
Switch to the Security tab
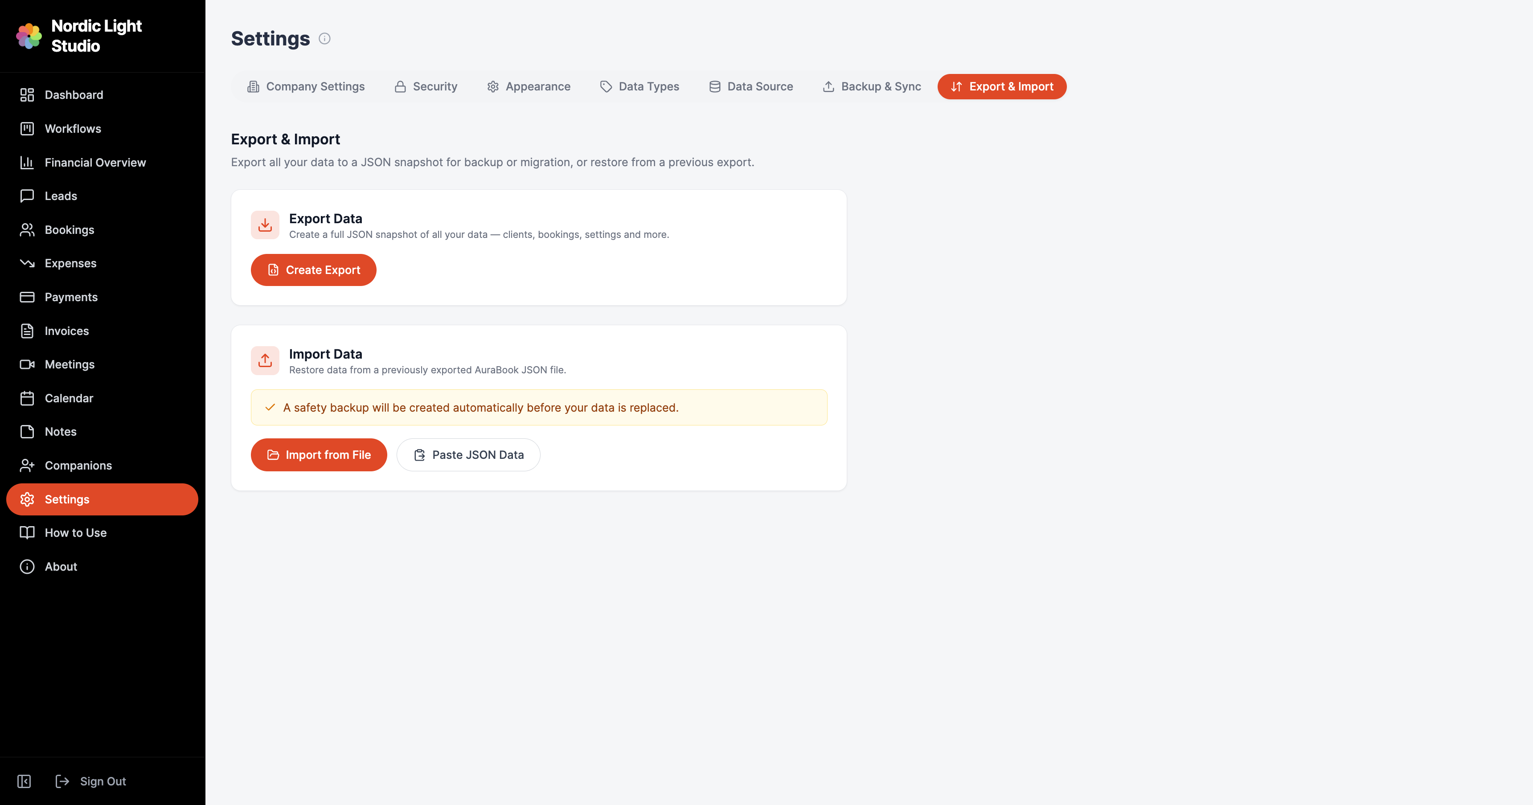(x=426, y=86)
